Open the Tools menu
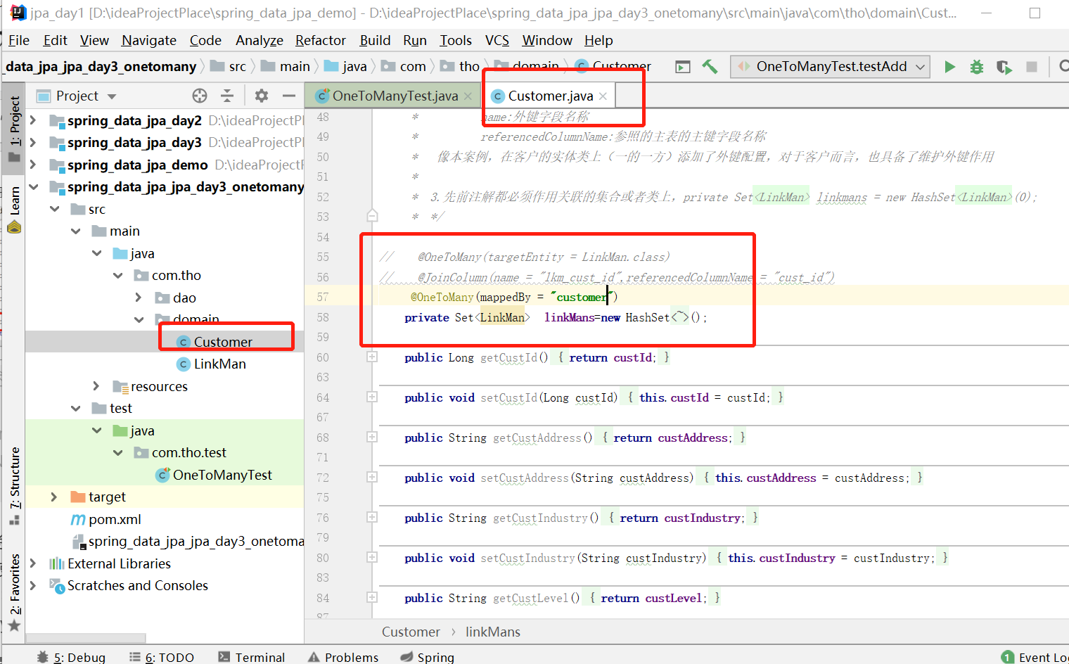The height and width of the screenshot is (664, 1069). point(456,40)
